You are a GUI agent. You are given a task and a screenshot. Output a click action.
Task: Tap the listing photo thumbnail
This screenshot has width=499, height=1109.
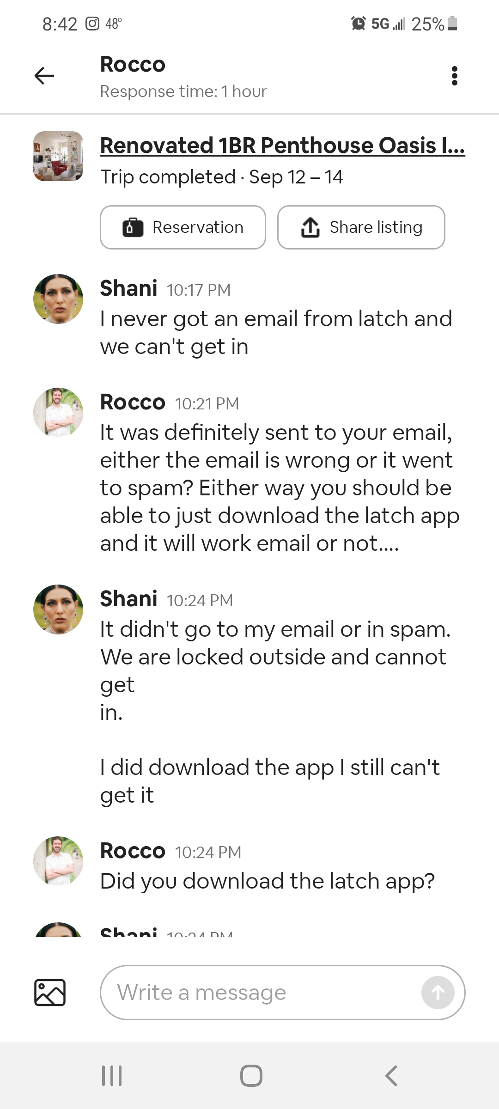coord(58,156)
